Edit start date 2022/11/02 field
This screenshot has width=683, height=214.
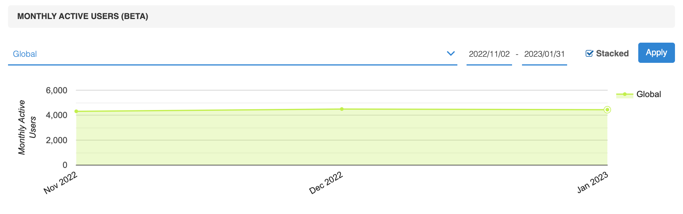coord(489,54)
